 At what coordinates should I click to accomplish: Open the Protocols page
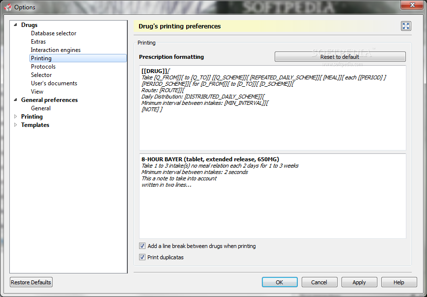coord(43,67)
